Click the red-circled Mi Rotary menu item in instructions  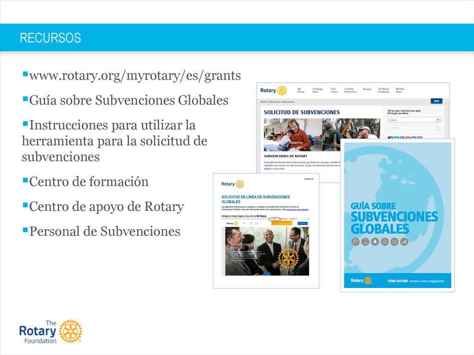(274, 219)
